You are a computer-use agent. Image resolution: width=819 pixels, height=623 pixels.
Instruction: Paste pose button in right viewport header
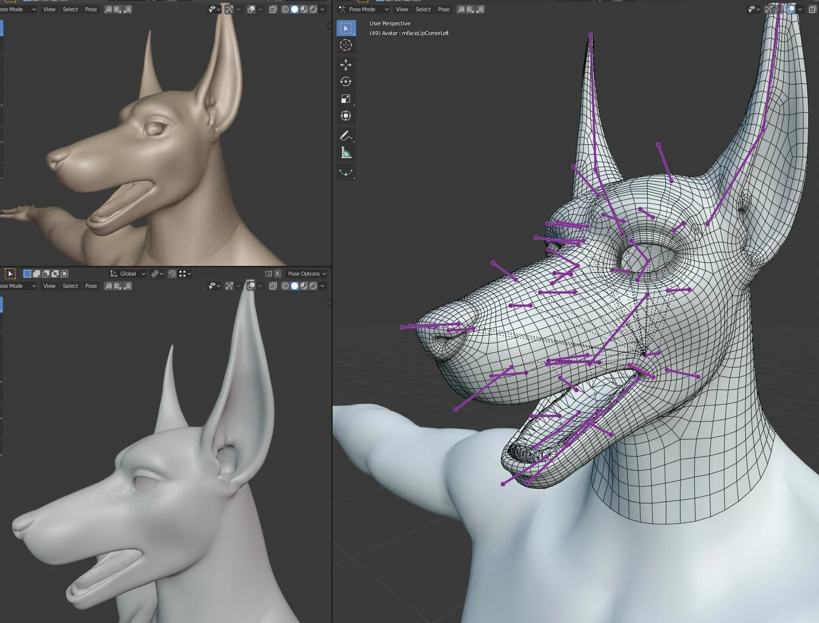(x=470, y=9)
